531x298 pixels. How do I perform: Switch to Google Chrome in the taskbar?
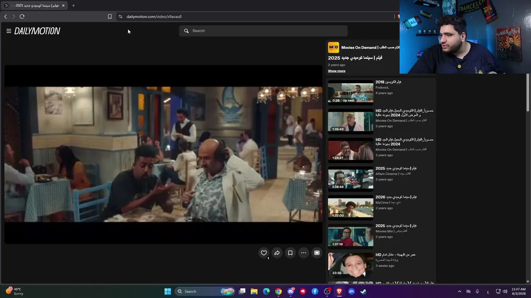278,291
